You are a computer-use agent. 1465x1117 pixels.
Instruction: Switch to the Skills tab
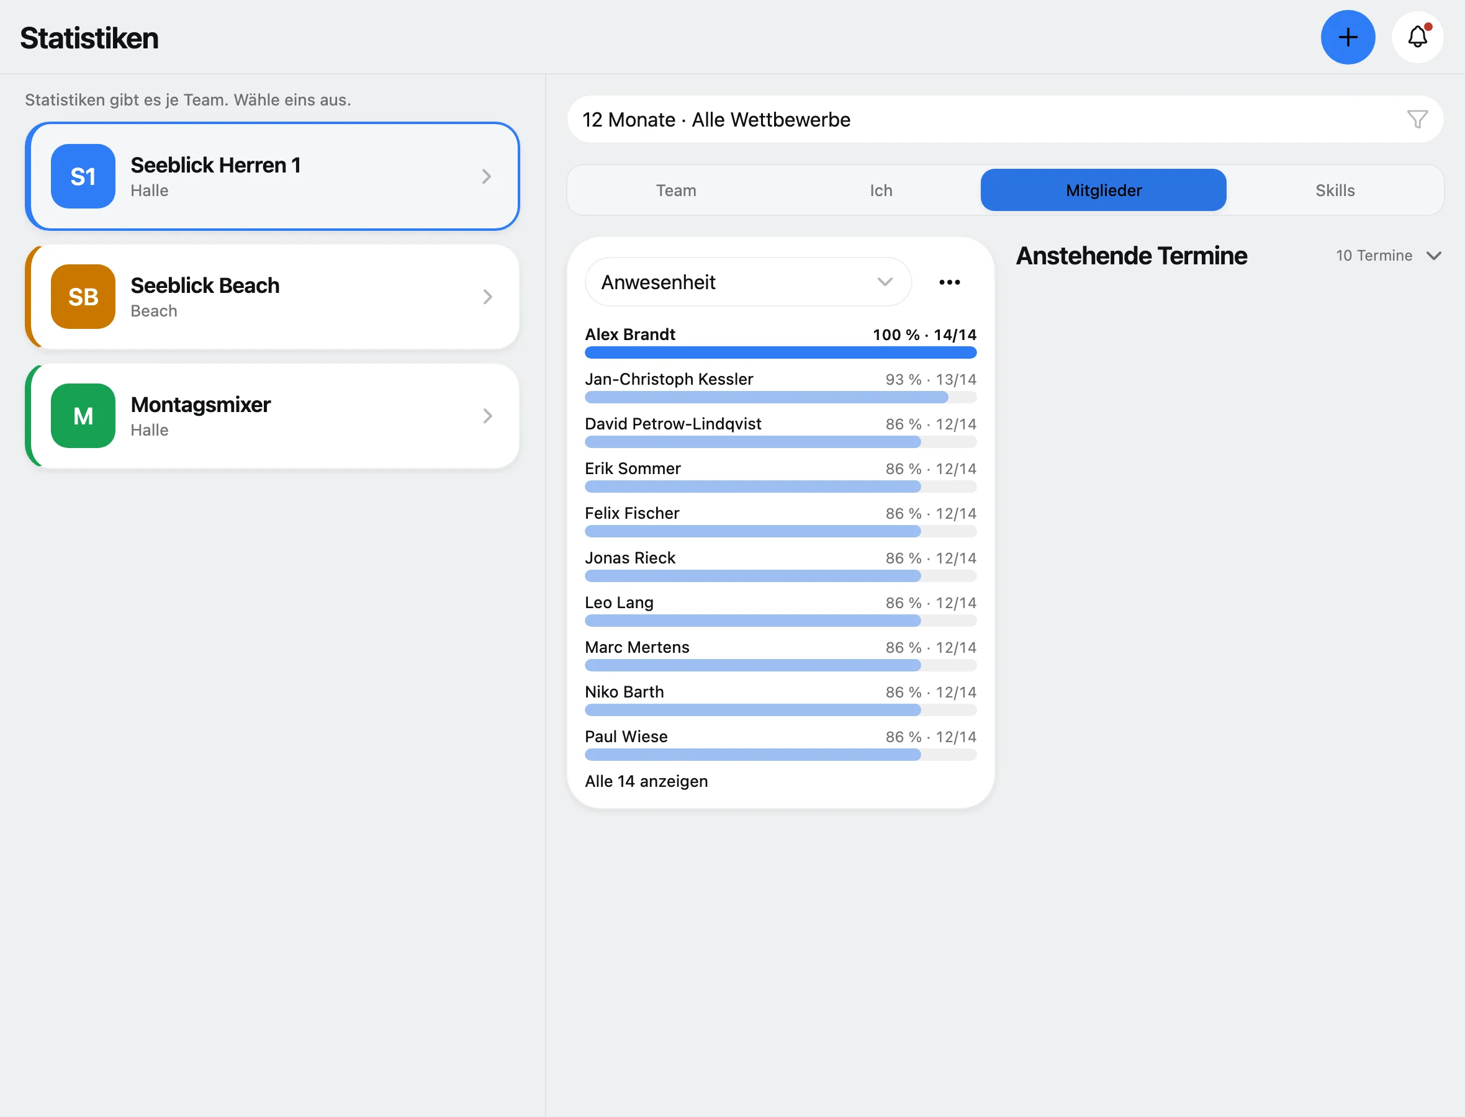point(1335,190)
